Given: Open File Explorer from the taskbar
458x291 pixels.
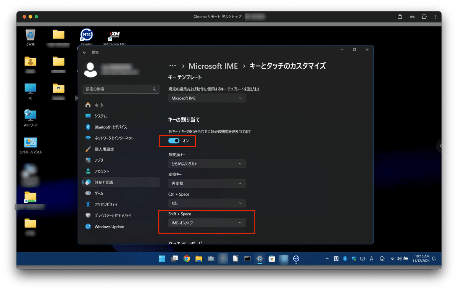Looking at the screenshot, I should click(x=199, y=259).
